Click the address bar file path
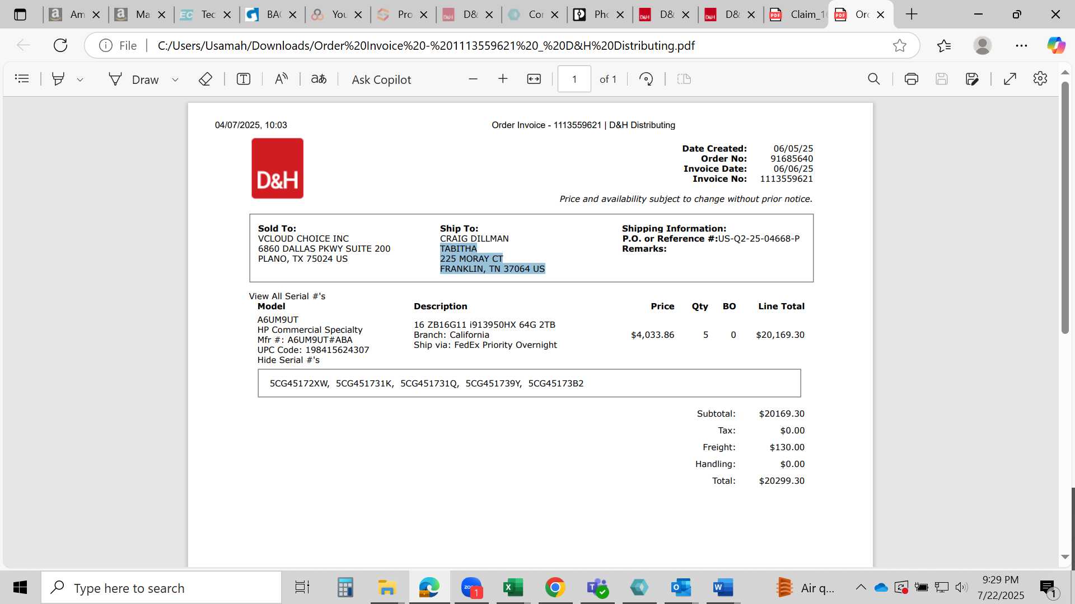Image resolution: width=1075 pixels, height=604 pixels. click(x=426, y=45)
